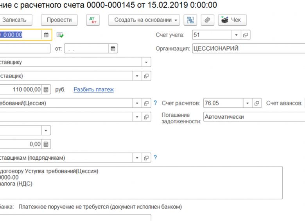Click the 110 000,00 amount field

click(x=21, y=89)
